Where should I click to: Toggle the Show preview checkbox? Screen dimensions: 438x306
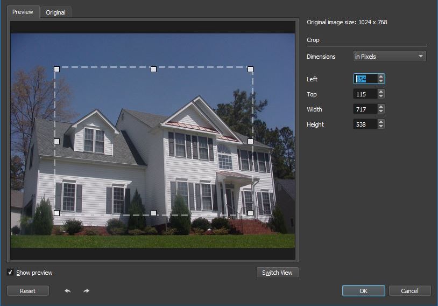(10, 272)
